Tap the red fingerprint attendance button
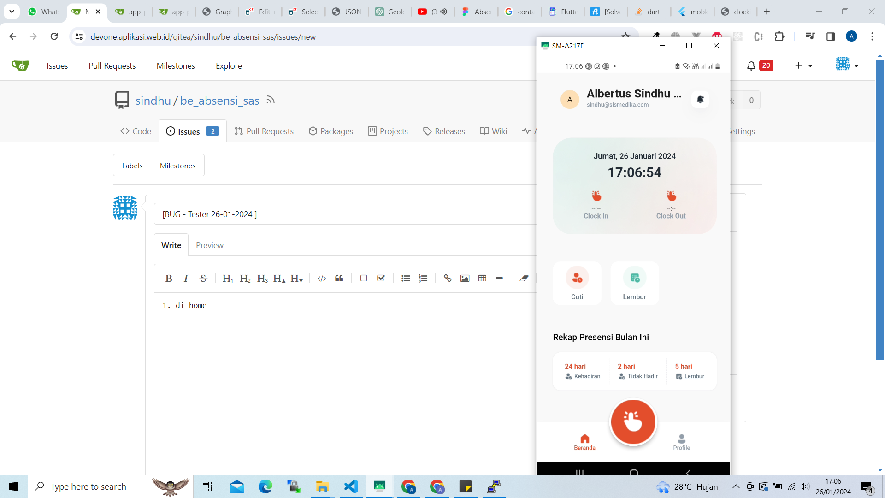 coord(633,421)
